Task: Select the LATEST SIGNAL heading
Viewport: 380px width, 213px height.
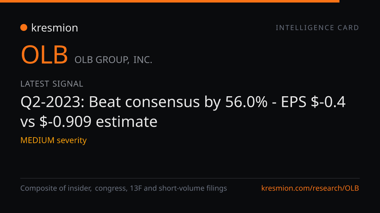Action: (x=52, y=84)
